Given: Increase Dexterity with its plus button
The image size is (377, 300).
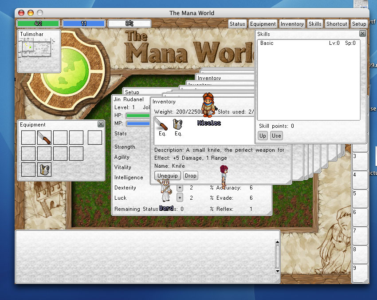Looking at the screenshot, I should click(x=180, y=188).
